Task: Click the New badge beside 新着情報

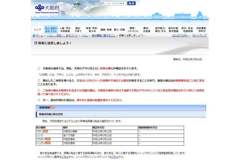Action: pos(52,107)
